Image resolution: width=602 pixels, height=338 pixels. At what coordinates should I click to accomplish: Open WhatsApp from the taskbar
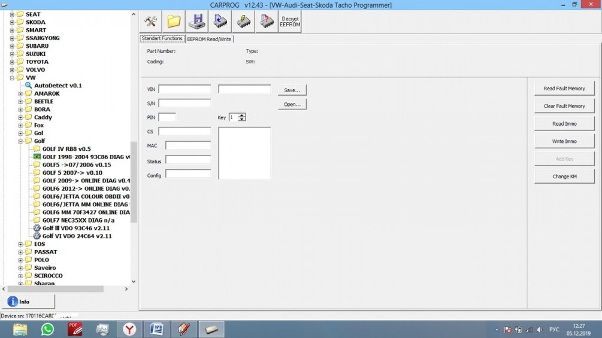point(47,329)
